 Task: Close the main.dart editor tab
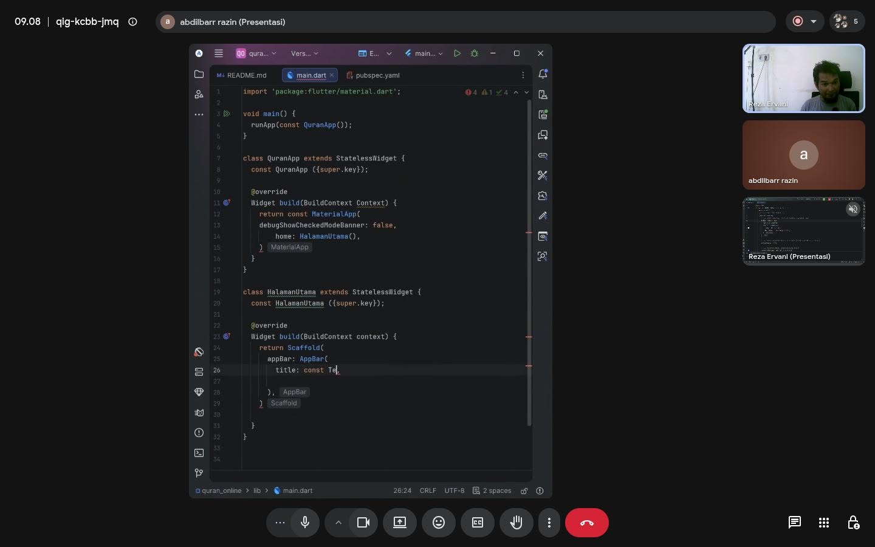tap(332, 75)
